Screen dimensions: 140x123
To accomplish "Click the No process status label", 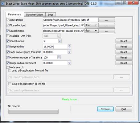I will tap(14, 106).
